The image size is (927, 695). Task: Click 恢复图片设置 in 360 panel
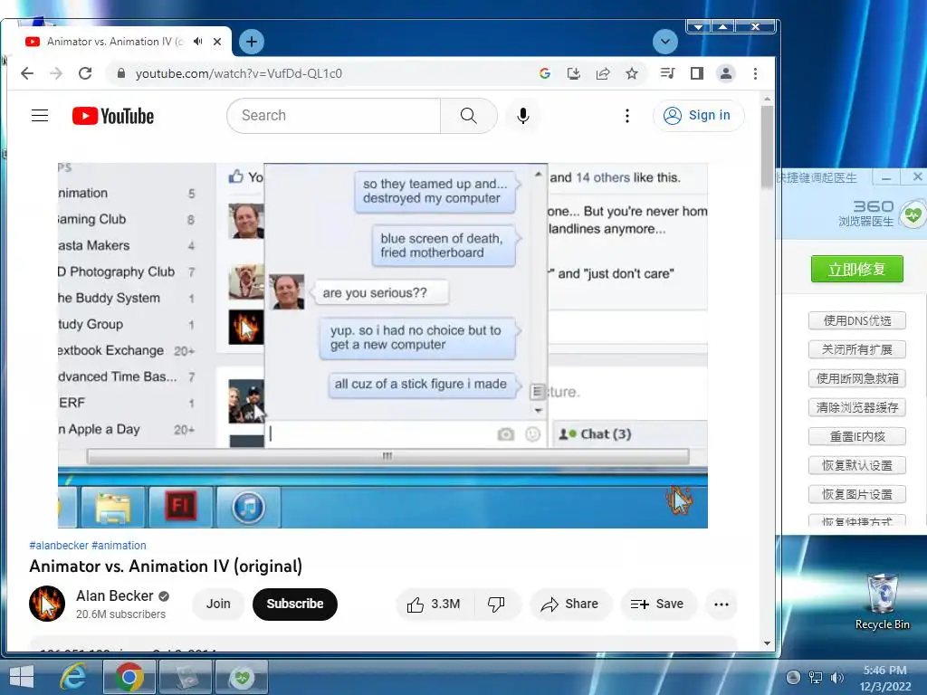click(856, 494)
